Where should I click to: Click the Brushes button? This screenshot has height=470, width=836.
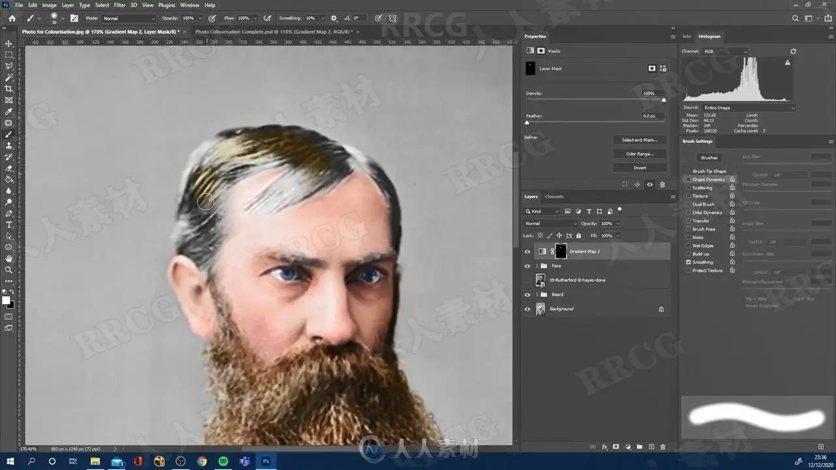point(709,157)
